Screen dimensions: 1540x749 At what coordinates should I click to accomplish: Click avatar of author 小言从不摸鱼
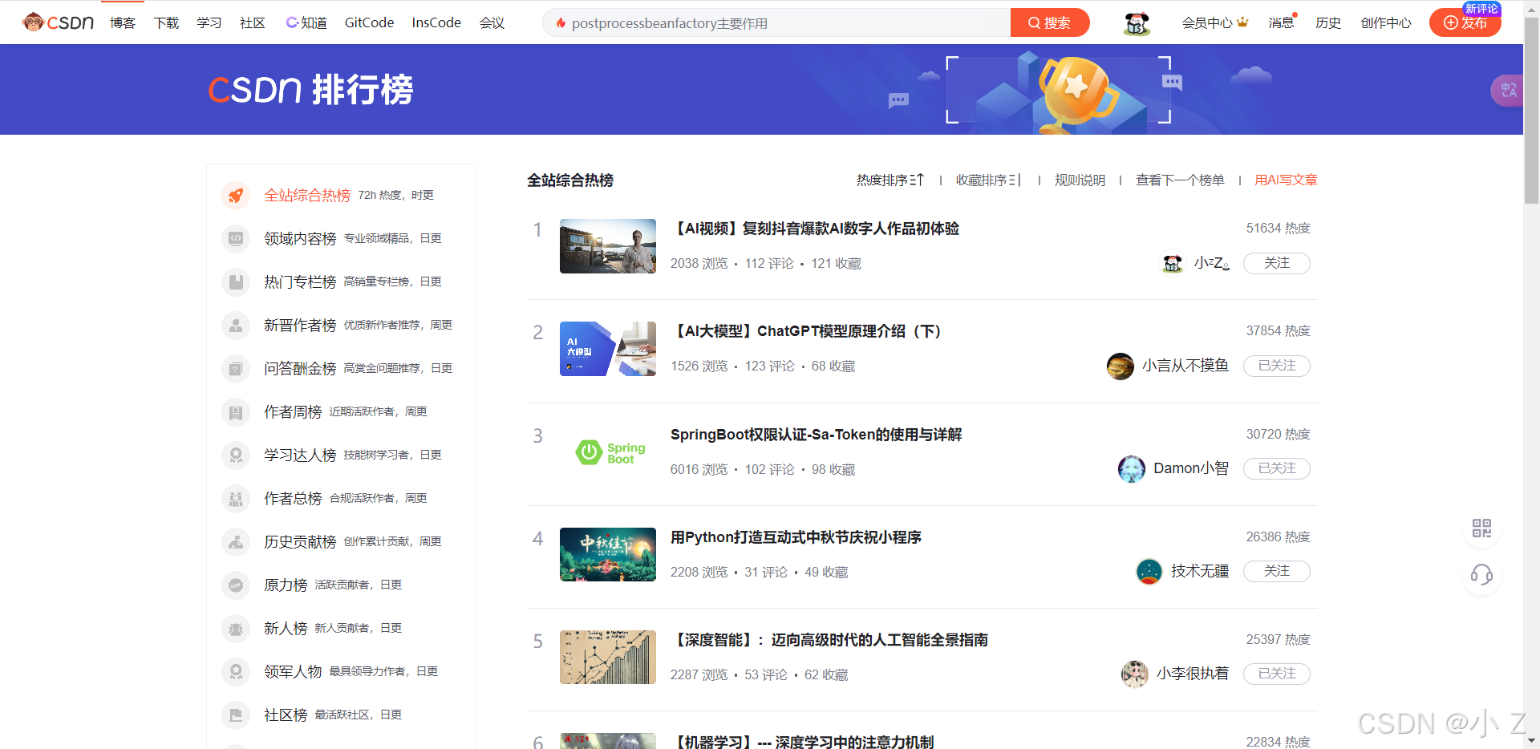point(1120,366)
